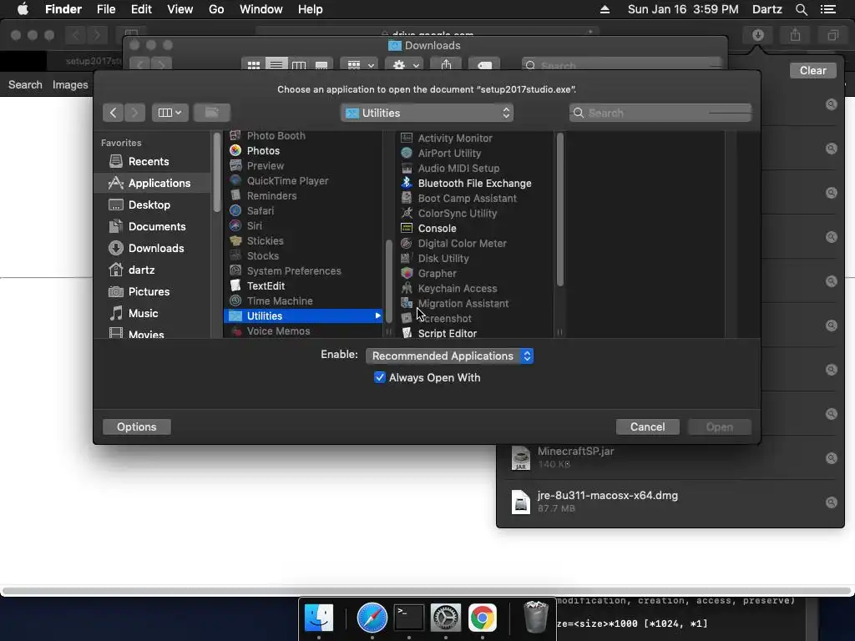Viewport: 855px width, 641px height.
Task: Click AirPort Utility entry
Action: coord(449,154)
